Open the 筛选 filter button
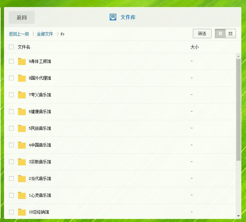 (x=202, y=33)
